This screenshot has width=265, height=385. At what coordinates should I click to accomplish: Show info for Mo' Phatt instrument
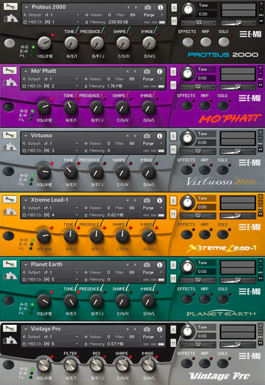point(160,72)
